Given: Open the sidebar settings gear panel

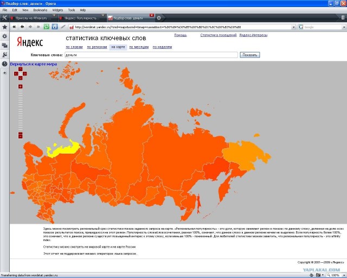Looking at the screenshot, I should pyautogui.click(x=4, y=36).
